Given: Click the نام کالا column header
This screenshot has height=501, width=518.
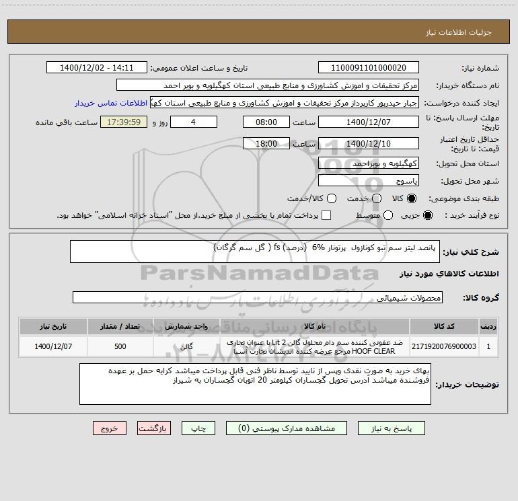Looking at the screenshot, I should [315, 326].
